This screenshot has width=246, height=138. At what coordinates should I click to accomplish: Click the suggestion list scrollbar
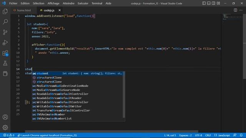(x=124, y=95)
